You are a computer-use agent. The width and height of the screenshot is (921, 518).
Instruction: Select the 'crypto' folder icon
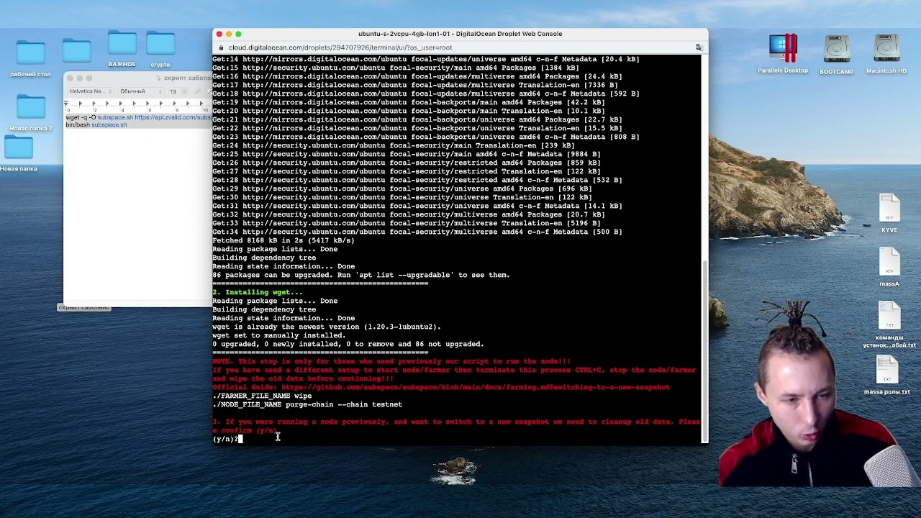click(x=160, y=43)
